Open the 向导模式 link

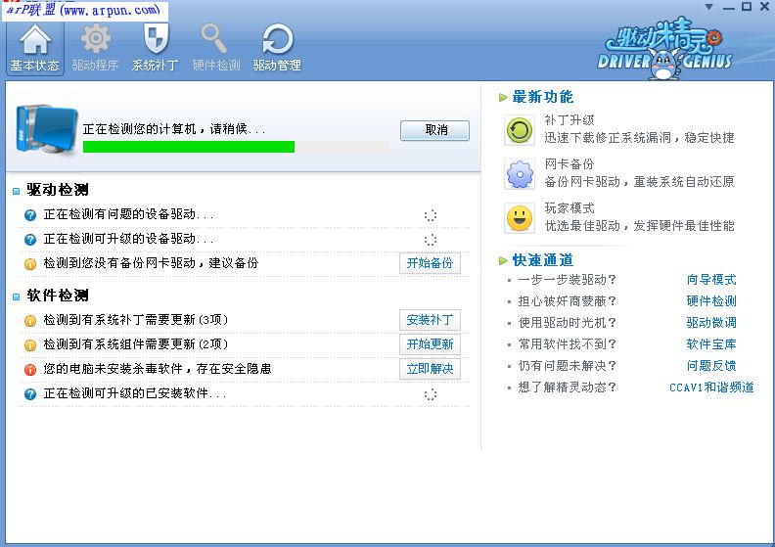pyautogui.click(x=711, y=280)
